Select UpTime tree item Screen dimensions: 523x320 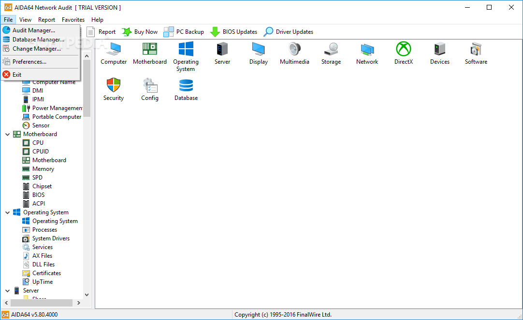tap(37, 282)
